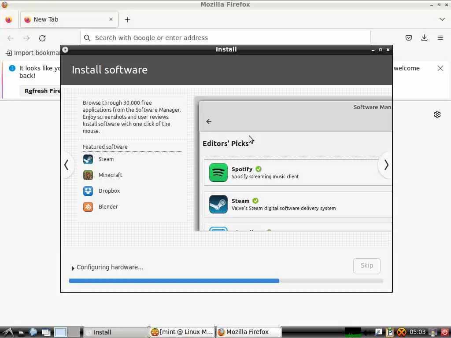Go to next installer slide
The width and height of the screenshot is (451, 338).
386,165
